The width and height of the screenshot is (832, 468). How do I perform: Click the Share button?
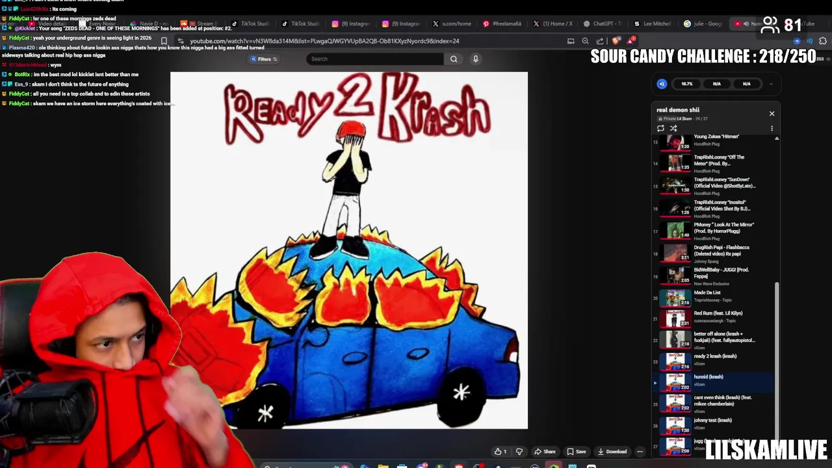tap(545, 452)
